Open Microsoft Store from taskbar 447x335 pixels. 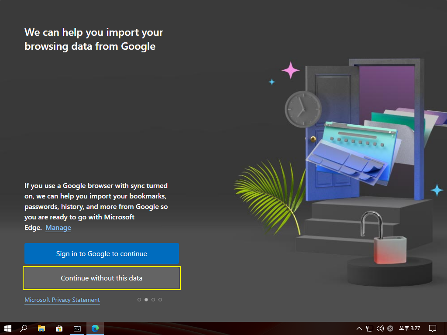[59, 328]
